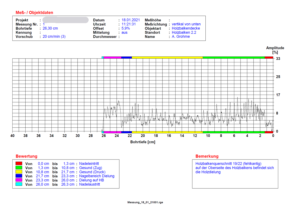Select the time value 11:21:31
This screenshot has height=205, width=293.
pos(129,24)
